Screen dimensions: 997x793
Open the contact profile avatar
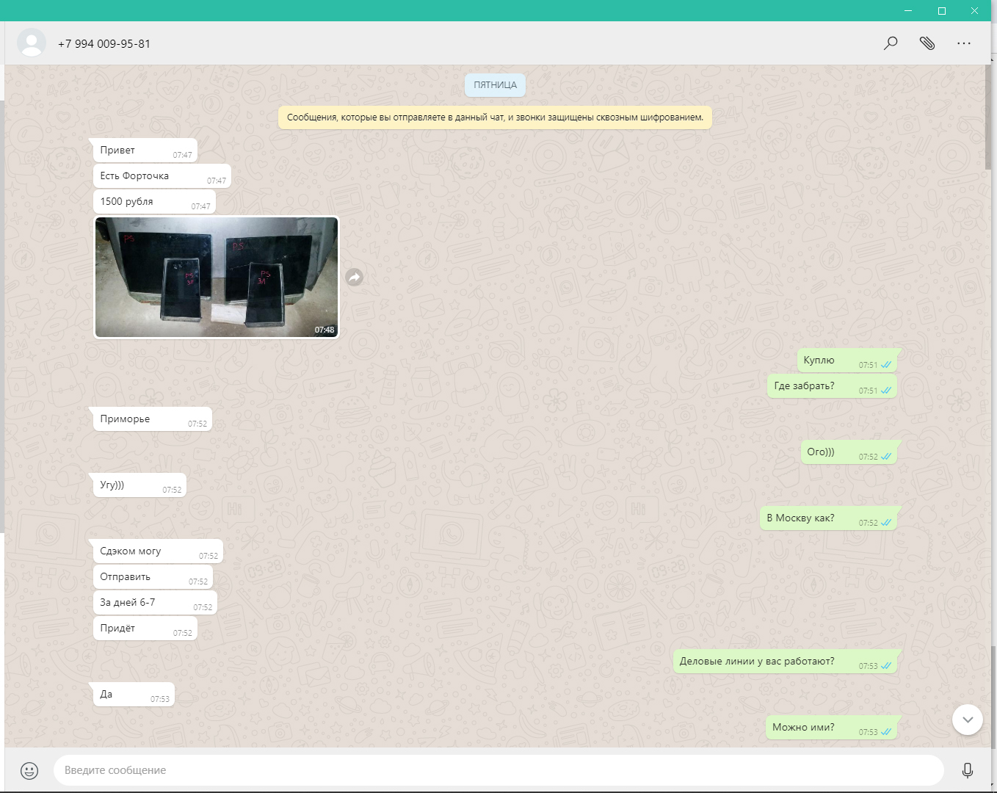click(32, 43)
